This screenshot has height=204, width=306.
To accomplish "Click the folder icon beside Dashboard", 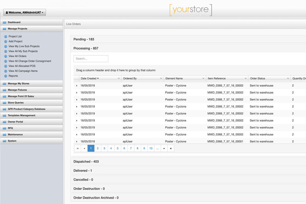I will (x=5, y=22).
